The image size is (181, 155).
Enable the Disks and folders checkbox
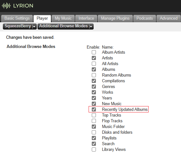point(94,132)
